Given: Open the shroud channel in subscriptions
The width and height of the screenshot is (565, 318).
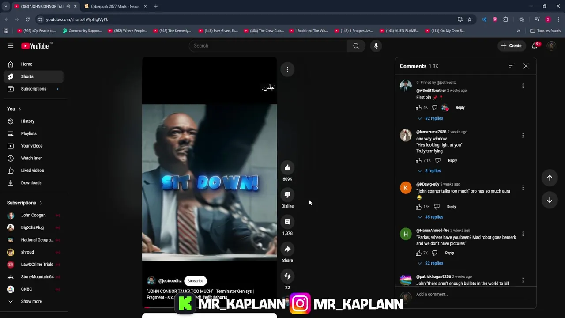Looking at the screenshot, I should pyautogui.click(x=34, y=252).
